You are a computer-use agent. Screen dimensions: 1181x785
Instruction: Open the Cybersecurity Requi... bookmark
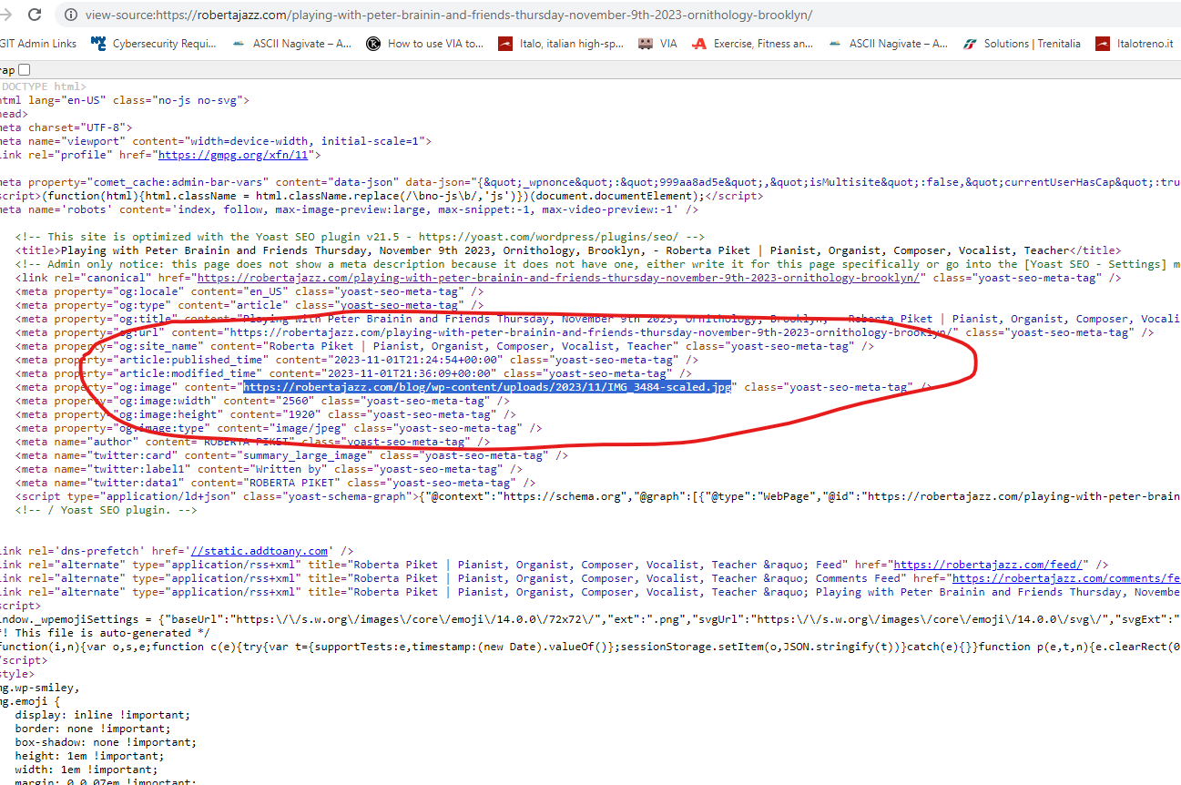(154, 43)
